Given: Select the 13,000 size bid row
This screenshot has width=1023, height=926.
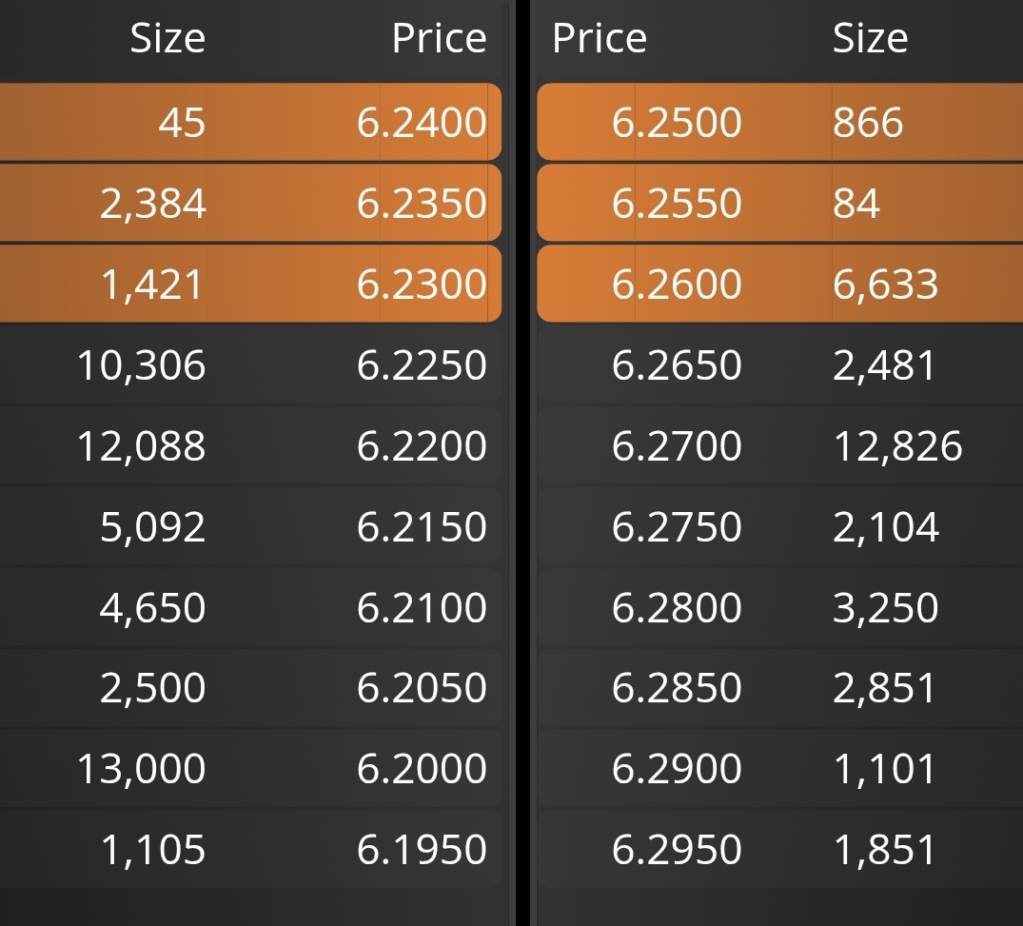Looking at the screenshot, I should (250, 768).
